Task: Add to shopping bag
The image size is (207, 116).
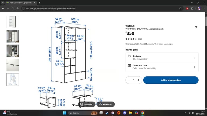Action: pos(171,80)
